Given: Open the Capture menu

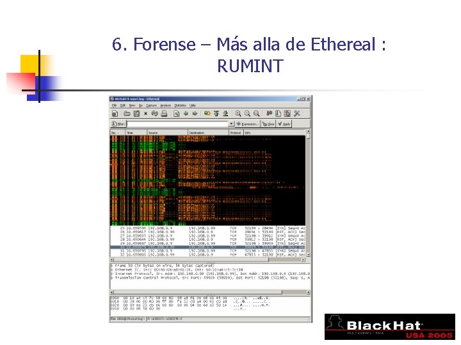Looking at the screenshot, I should coord(151,105).
